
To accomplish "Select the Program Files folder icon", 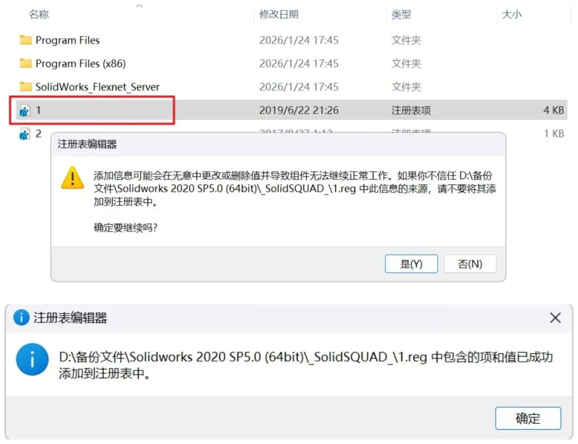I will (x=26, y=40).
